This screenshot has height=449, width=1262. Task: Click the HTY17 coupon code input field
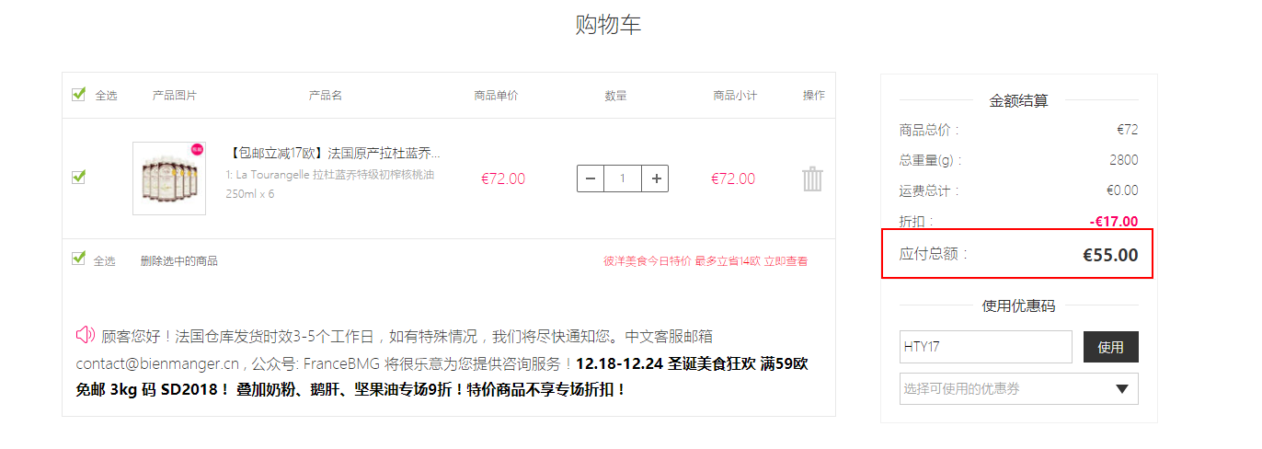[986, 347]
